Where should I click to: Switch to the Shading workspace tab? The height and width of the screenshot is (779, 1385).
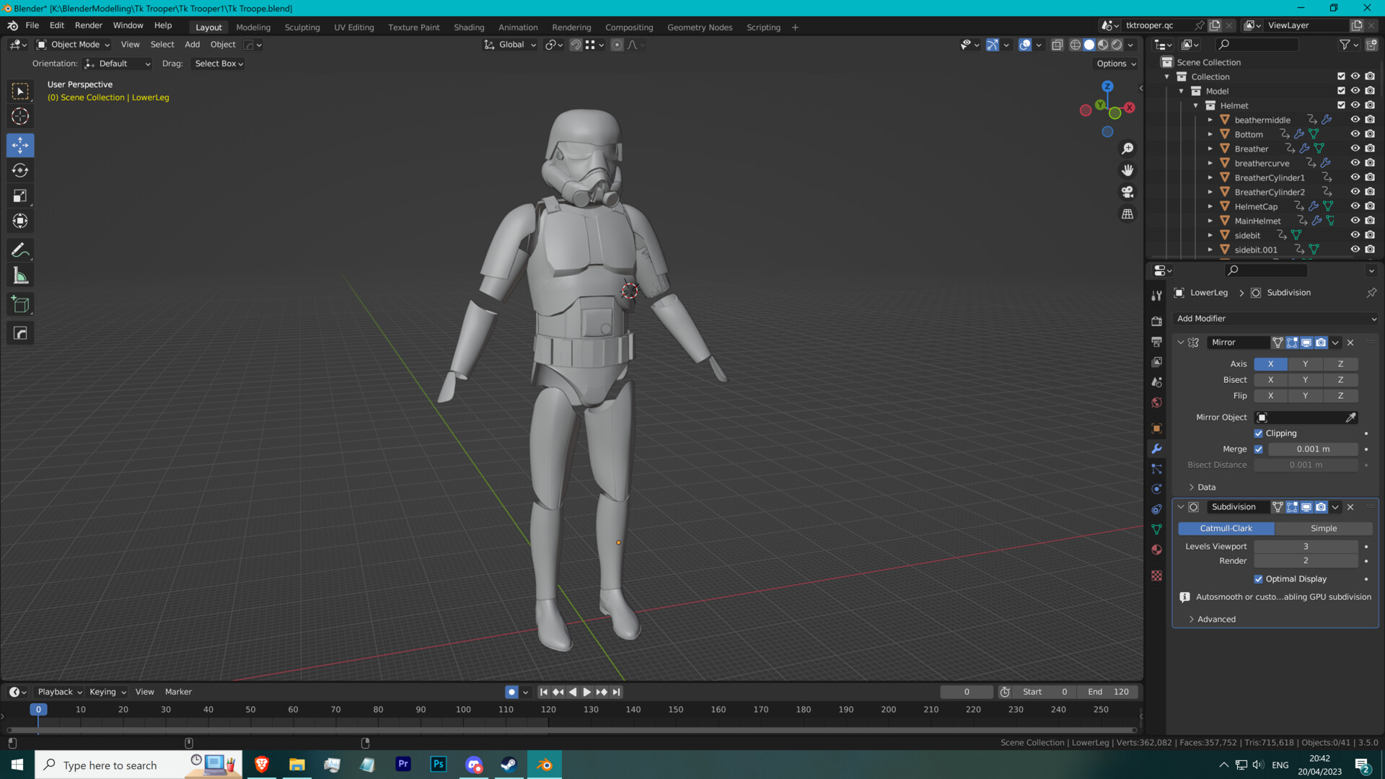point(469,27)
